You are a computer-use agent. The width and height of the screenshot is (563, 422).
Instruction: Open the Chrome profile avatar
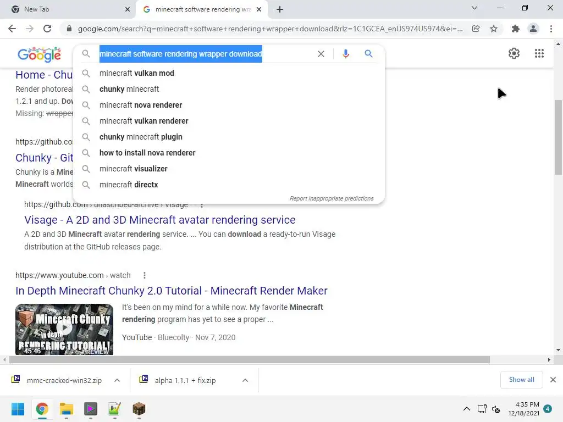point(533,29)
